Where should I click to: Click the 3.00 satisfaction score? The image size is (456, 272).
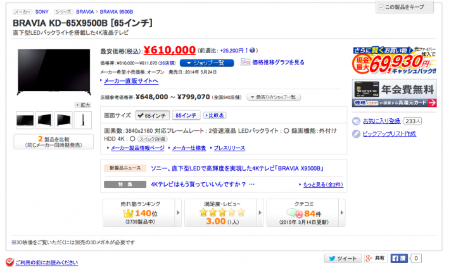(216, 221)
